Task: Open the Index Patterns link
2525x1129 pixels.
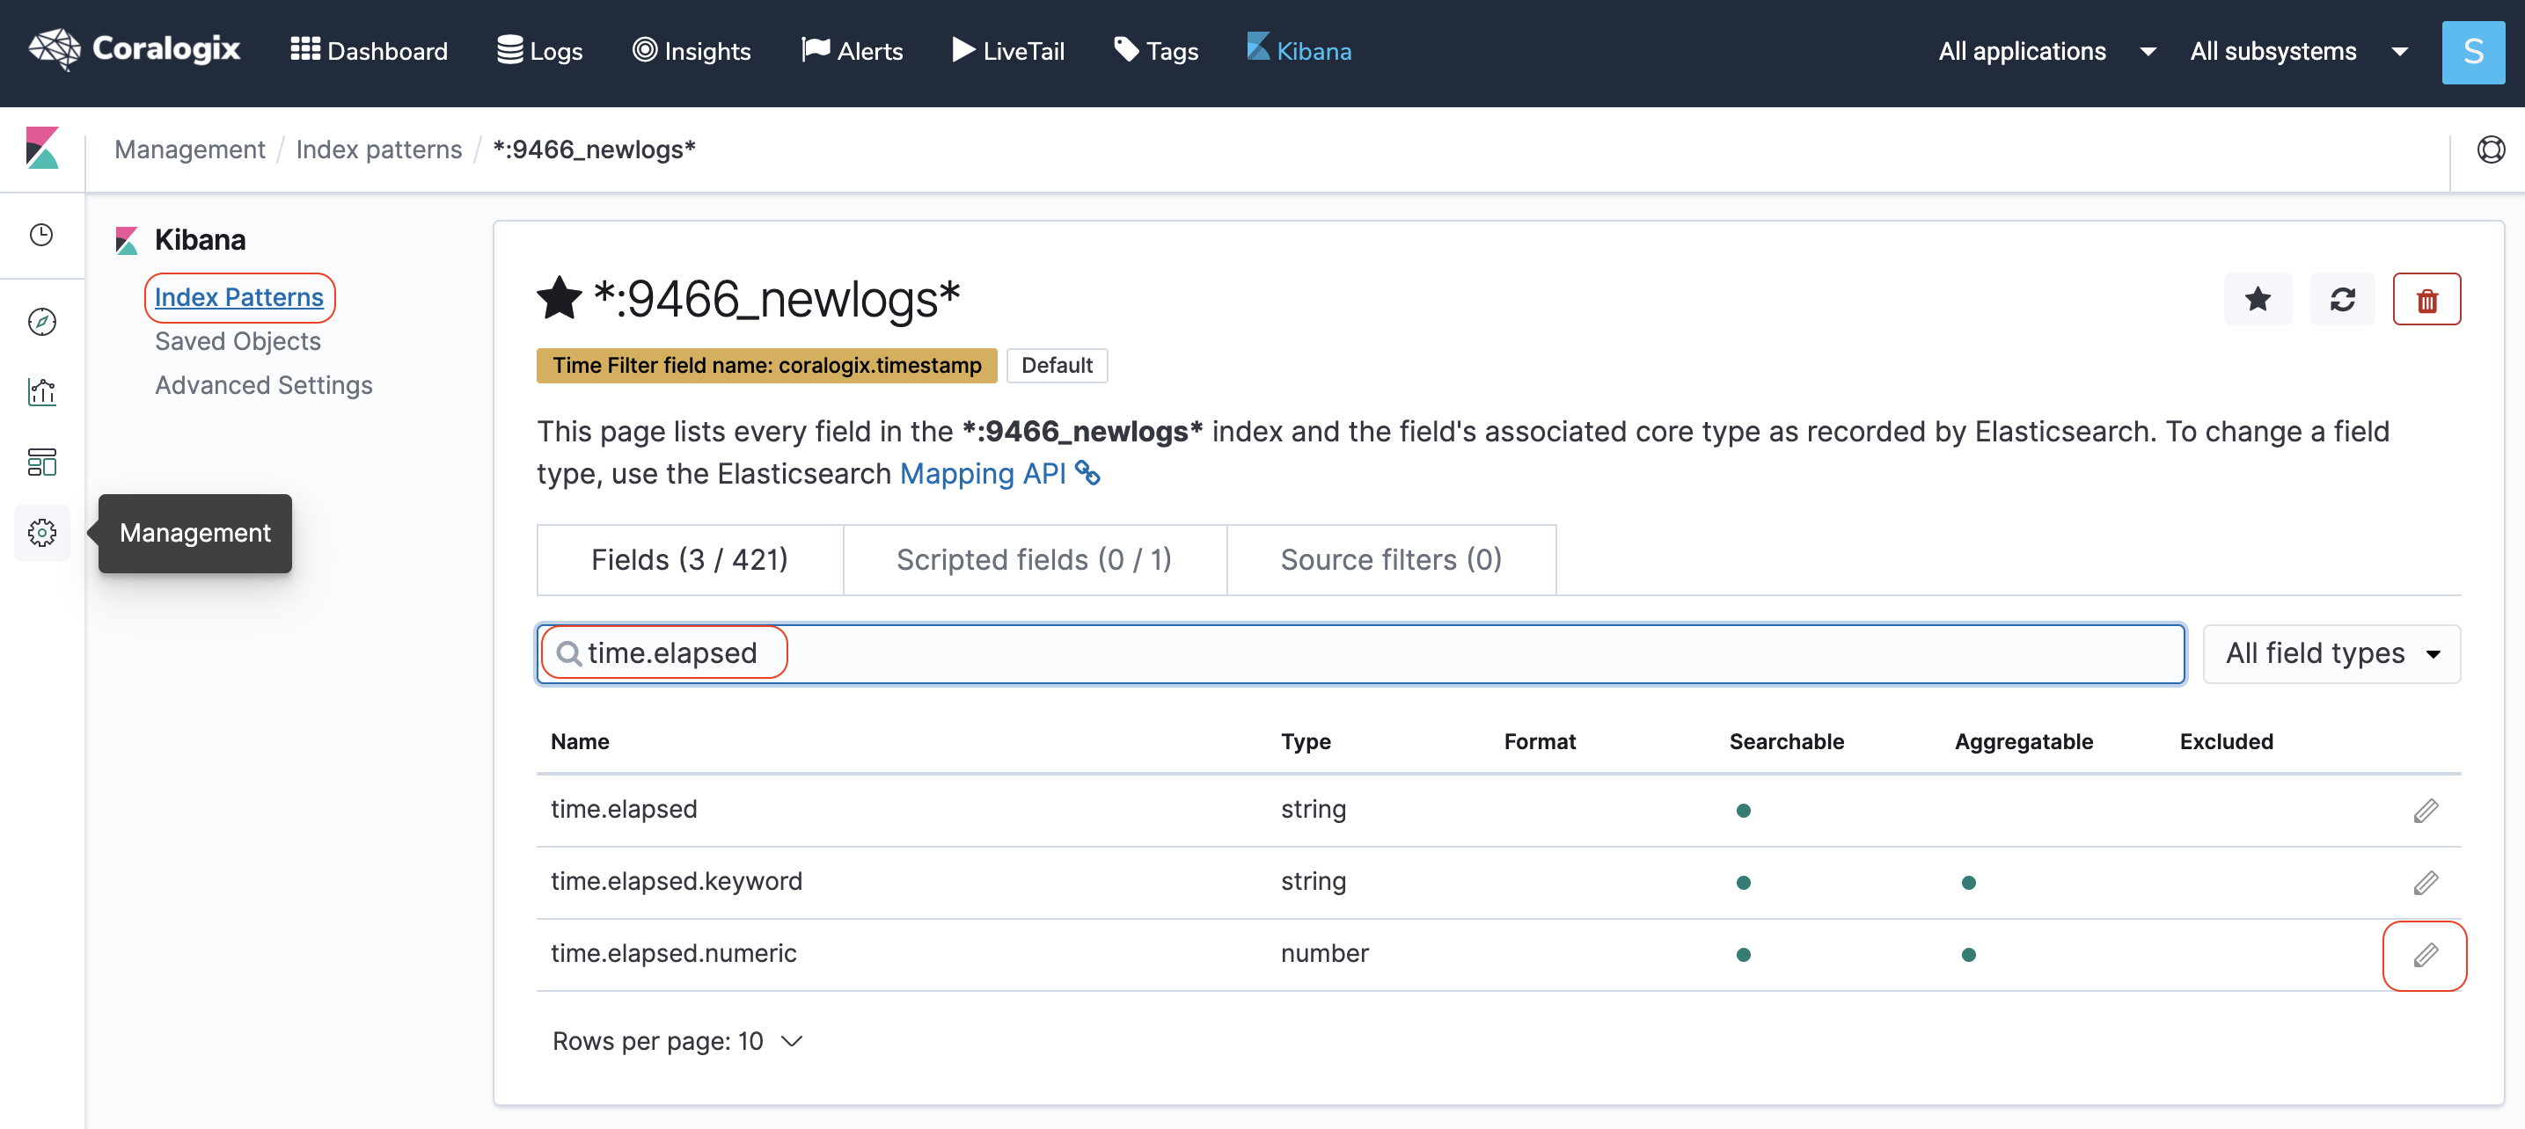Action: tap(239, 297)
